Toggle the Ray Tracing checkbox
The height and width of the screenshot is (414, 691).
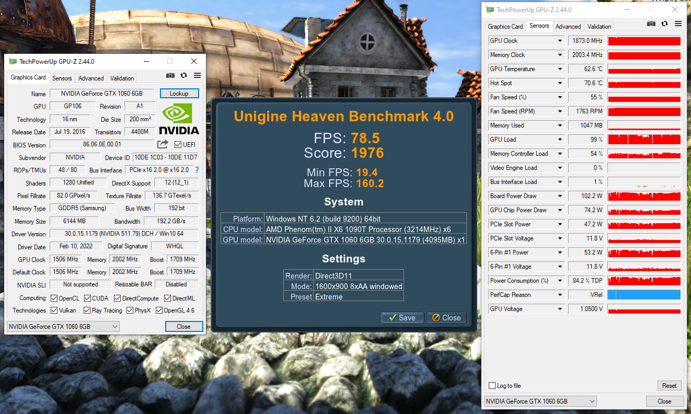(x=87, y=310)
